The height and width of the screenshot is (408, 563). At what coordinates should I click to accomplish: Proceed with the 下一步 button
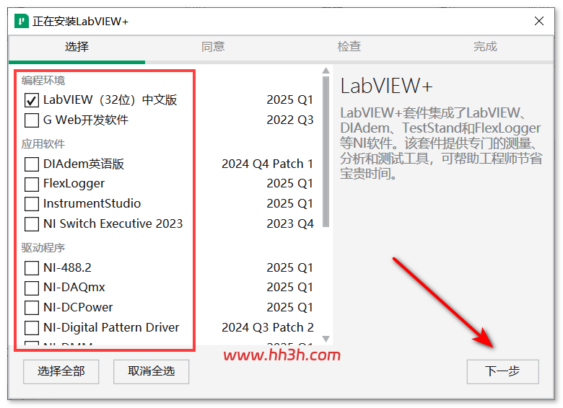coord(502,371)
